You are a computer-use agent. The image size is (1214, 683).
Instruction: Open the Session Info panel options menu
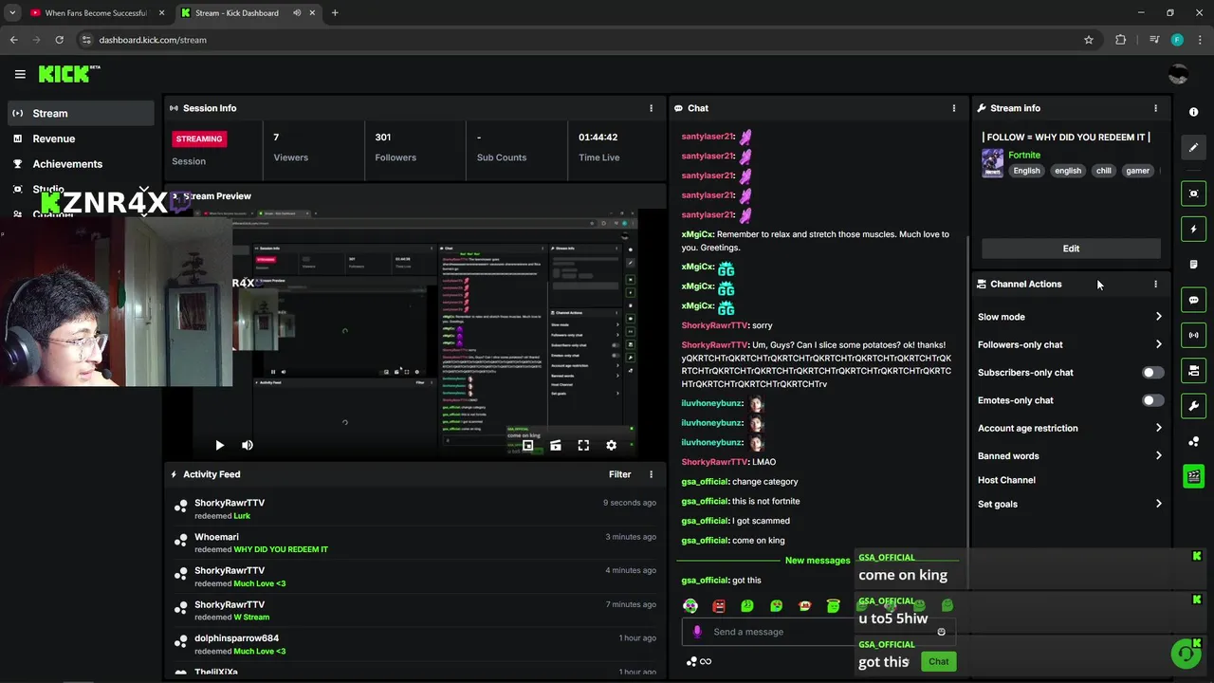[x=651, y=108]
